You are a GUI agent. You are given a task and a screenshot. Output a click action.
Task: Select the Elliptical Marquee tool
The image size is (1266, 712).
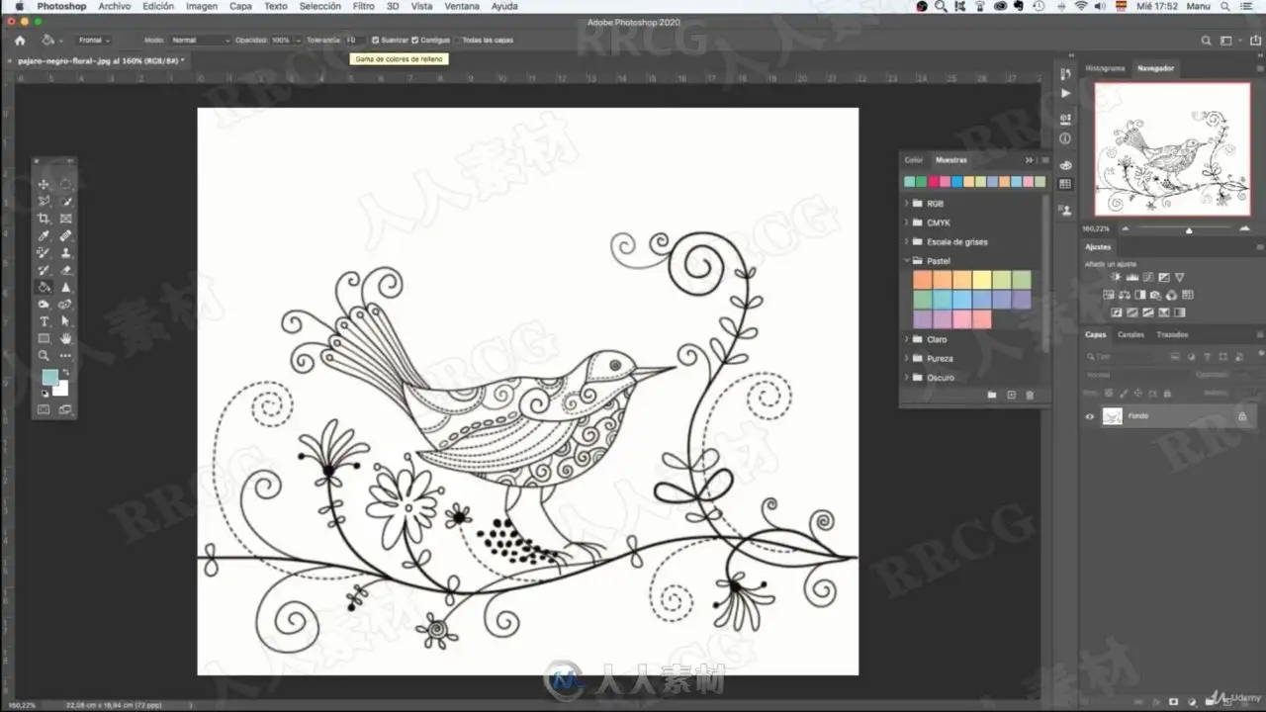tap(65, 184)
